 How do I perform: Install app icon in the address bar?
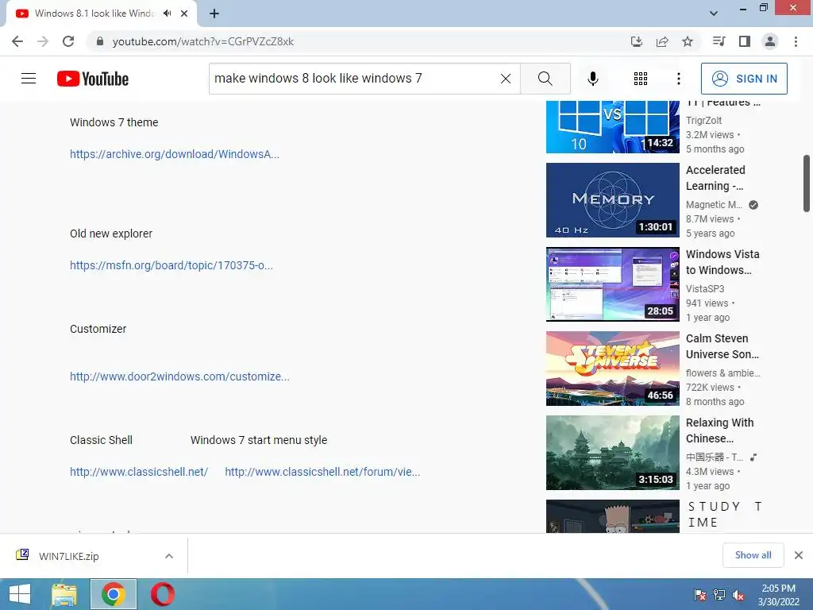636,41
